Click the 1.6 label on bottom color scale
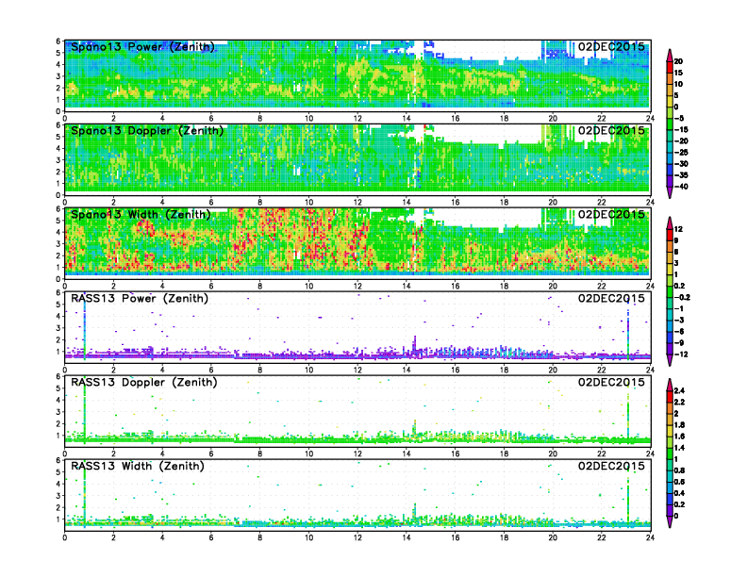The image size is (747, 577). pos(679,437)
